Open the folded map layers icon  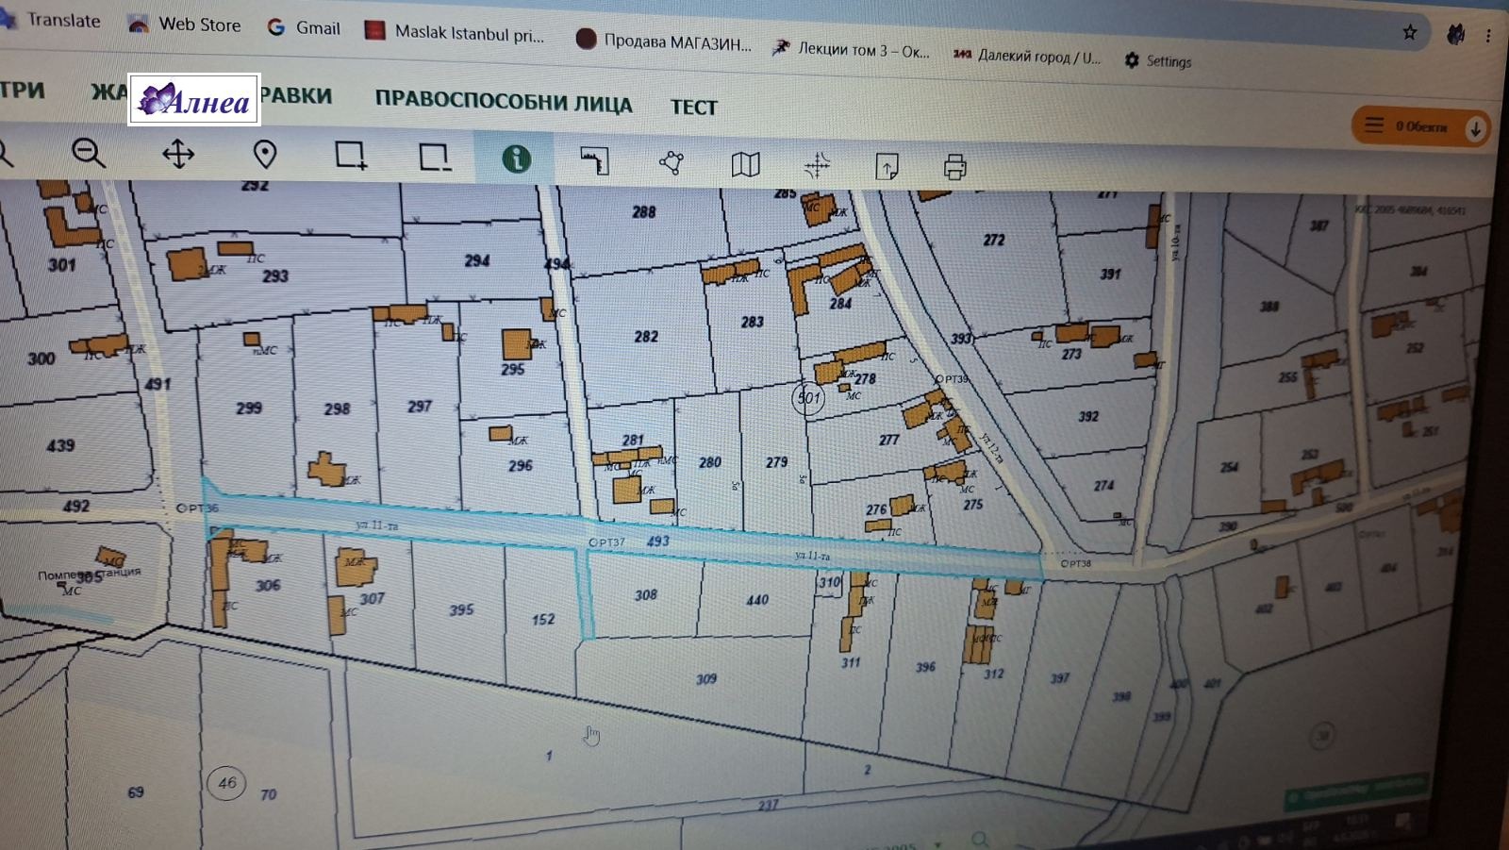point(745,165)
